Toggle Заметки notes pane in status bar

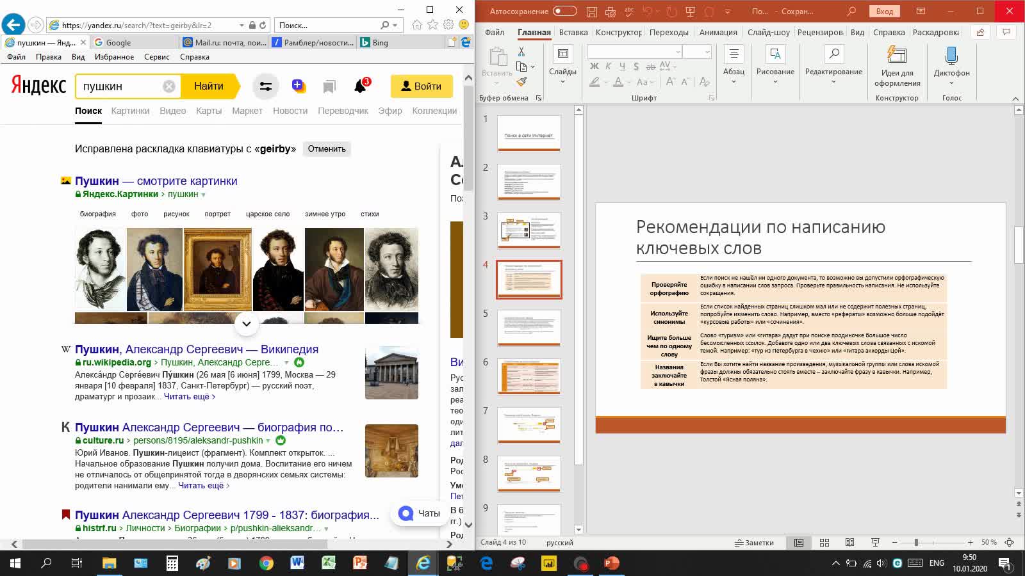click(754, 542)
